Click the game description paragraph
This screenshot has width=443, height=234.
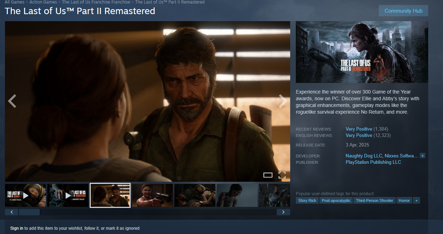click(358, 102)
